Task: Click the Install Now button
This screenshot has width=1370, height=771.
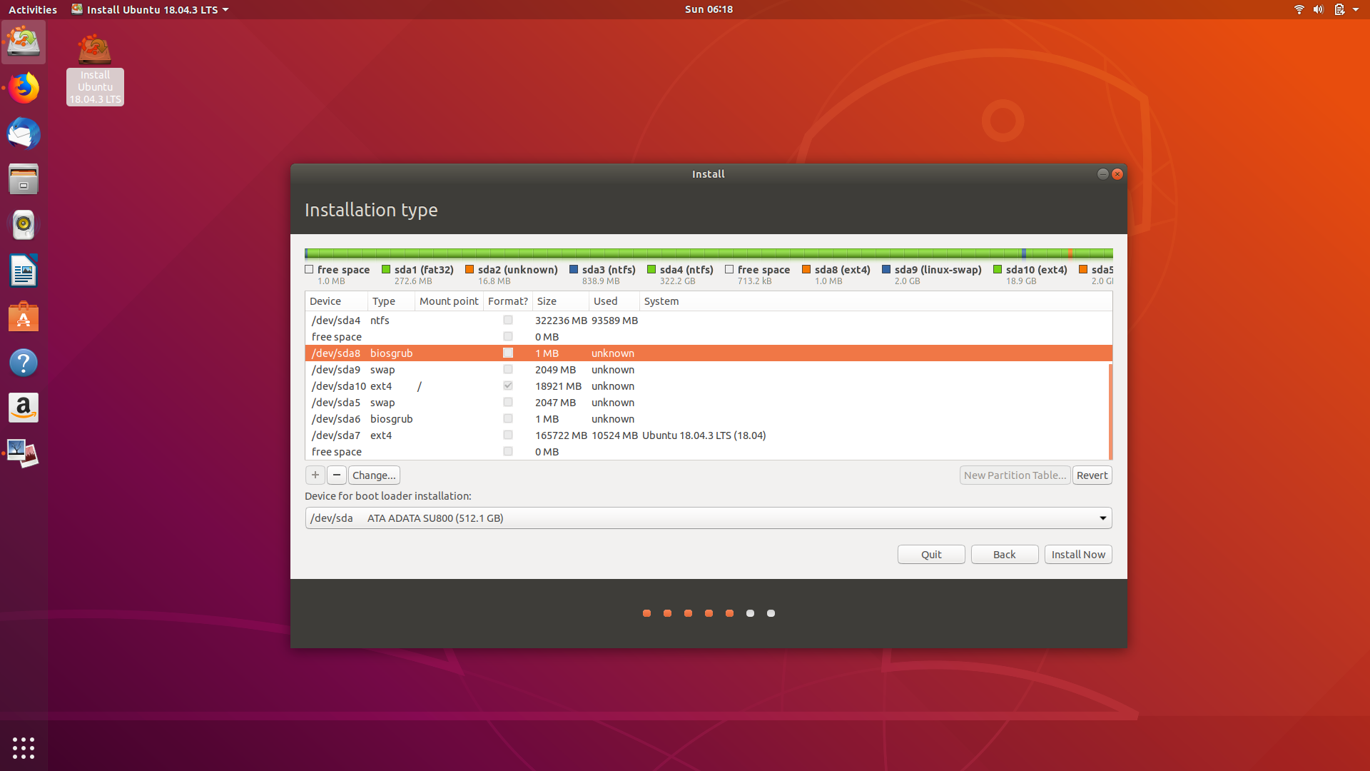Action: 1077,554
